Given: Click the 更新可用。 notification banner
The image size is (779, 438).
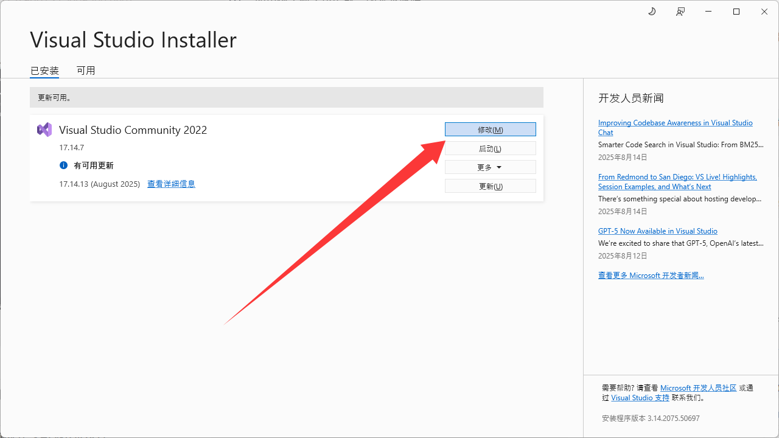Looking at the screenshot, I should coord(287,97).
